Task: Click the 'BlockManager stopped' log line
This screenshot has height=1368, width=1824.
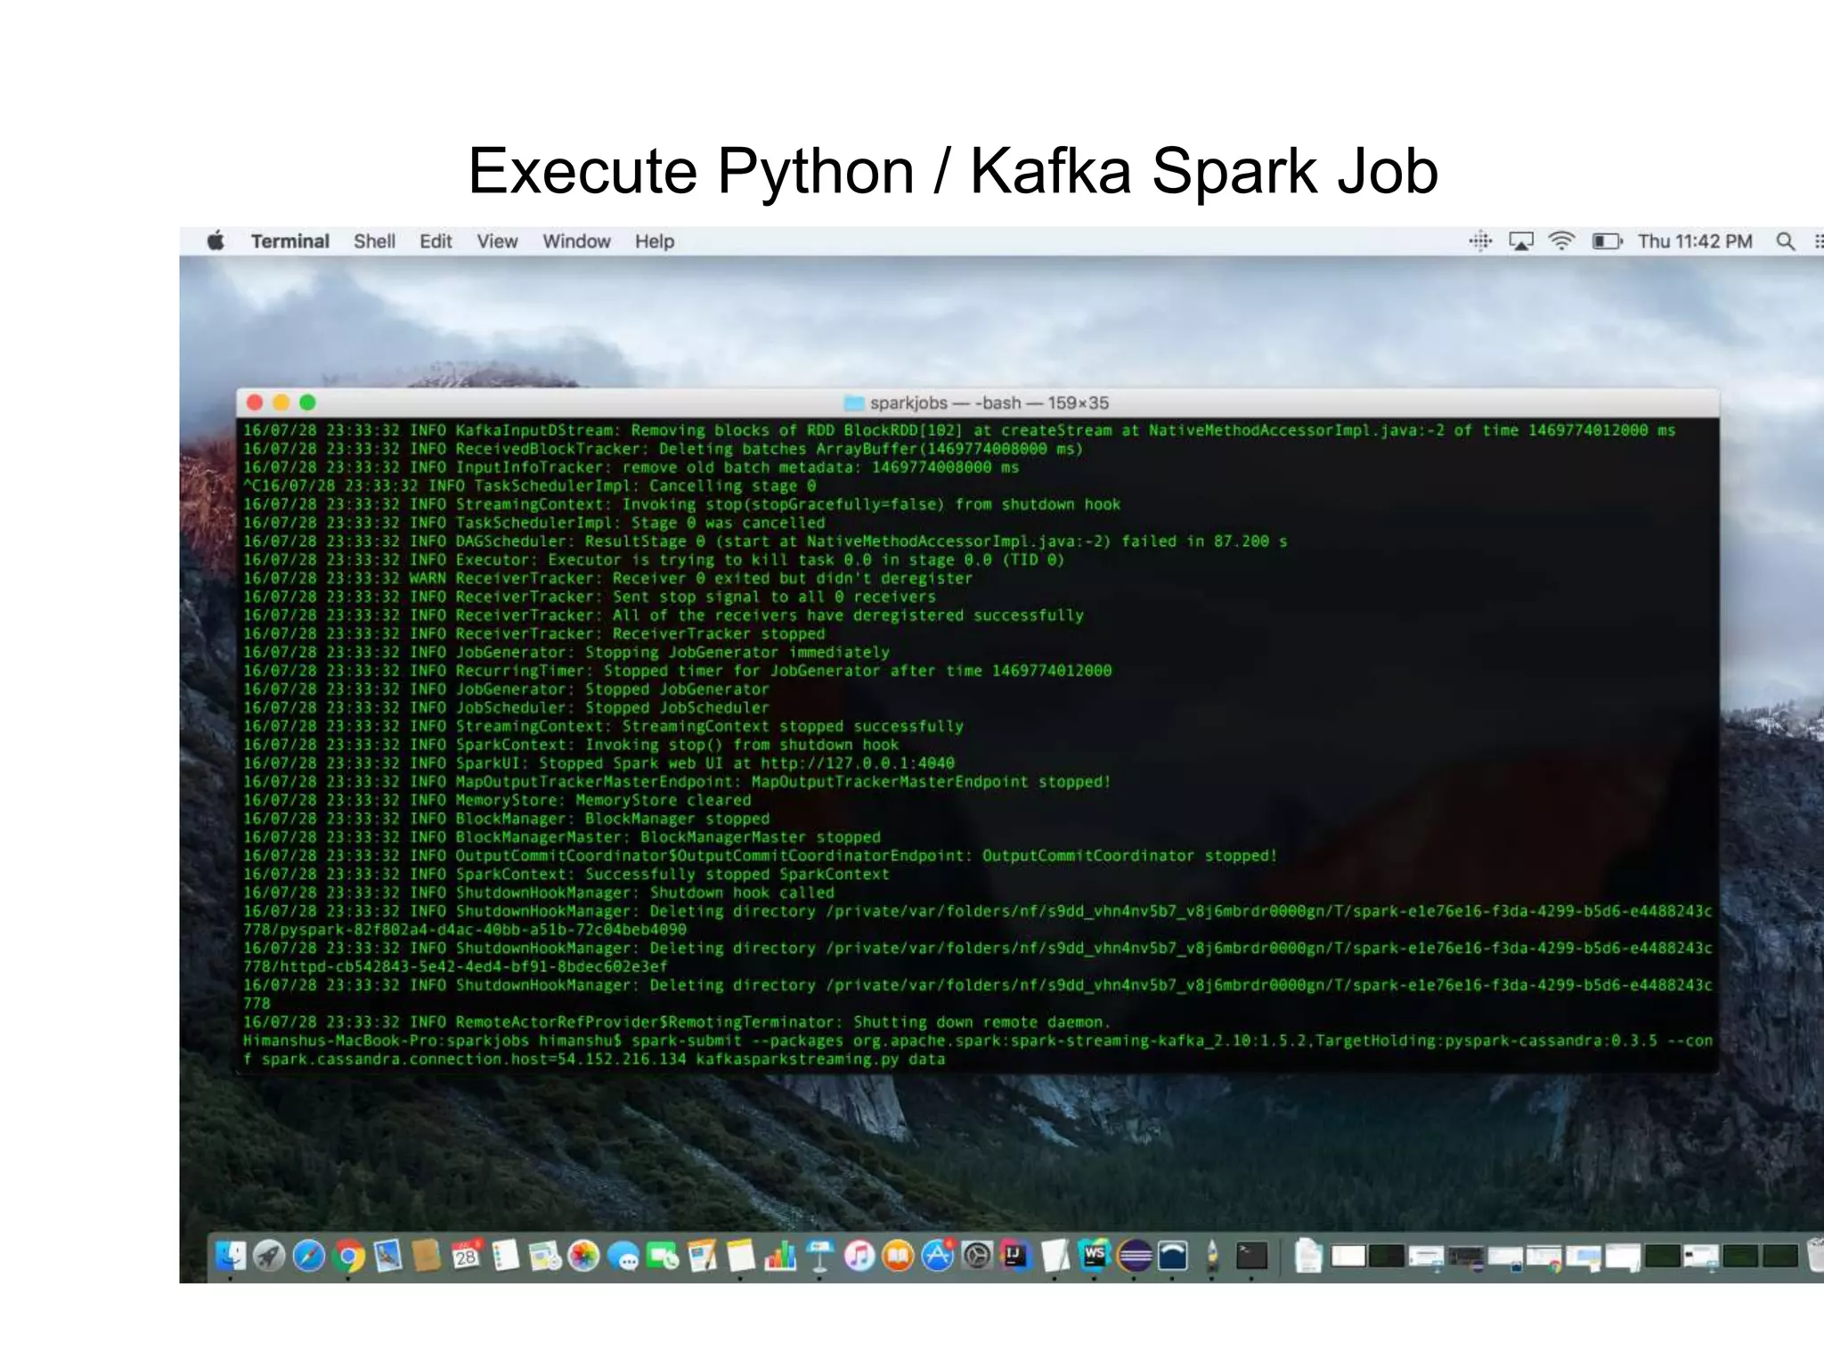Action: tap(506, 819)
